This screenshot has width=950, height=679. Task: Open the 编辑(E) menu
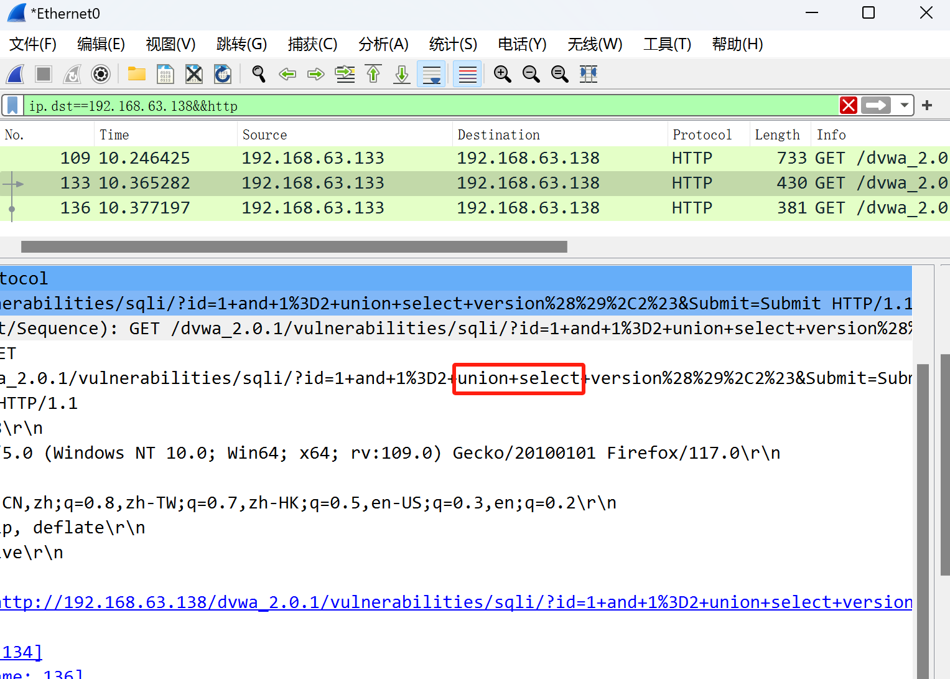click(101, 44)
